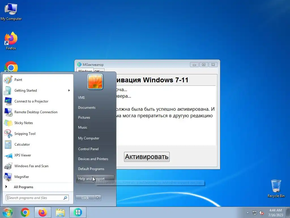Close the MGактиватор window
This screenshot has height=218, width=290.
point(213,65)
